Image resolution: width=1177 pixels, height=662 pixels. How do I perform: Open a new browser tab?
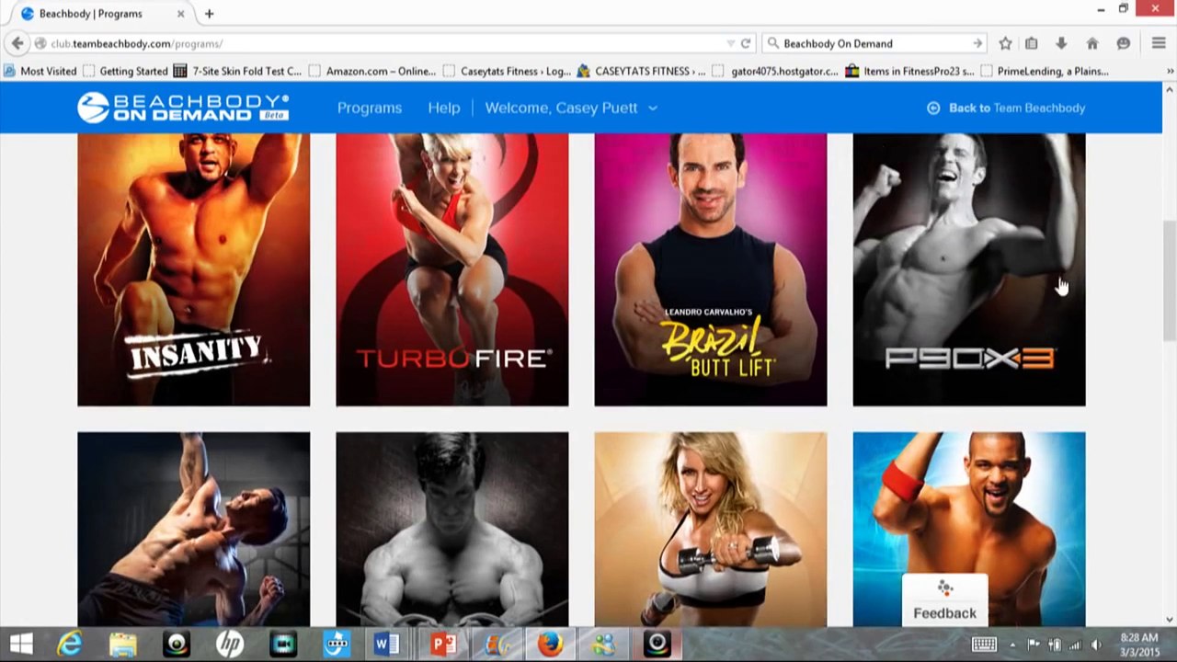pos(210,14)
